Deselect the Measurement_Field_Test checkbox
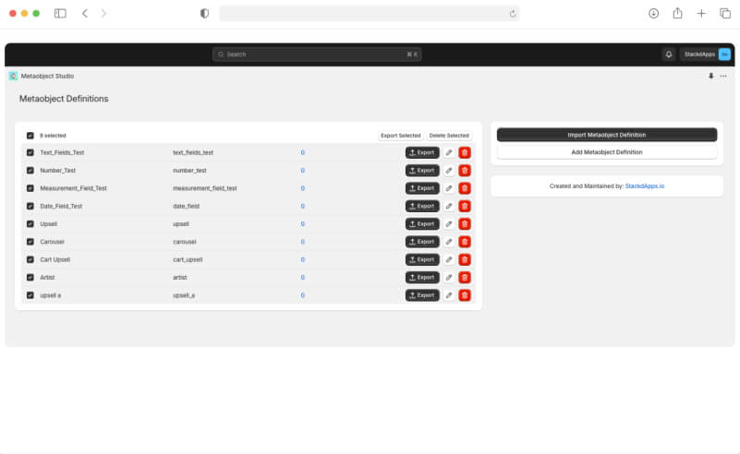This screenshot has width=740, height=454. pos(30,188)
